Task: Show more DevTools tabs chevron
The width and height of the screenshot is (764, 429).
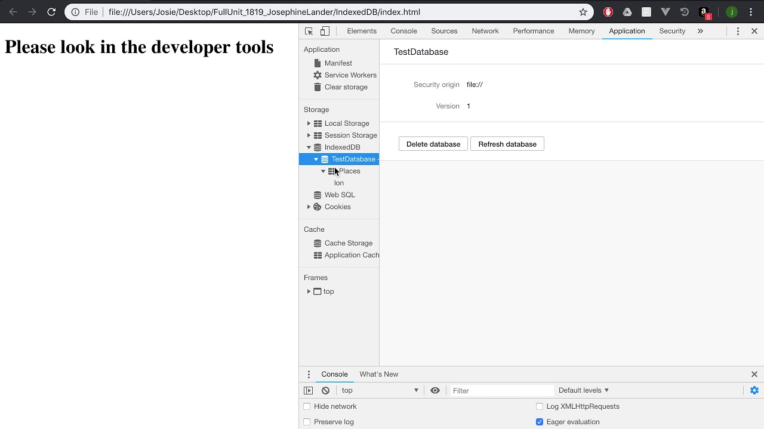Action: [700, 31]
